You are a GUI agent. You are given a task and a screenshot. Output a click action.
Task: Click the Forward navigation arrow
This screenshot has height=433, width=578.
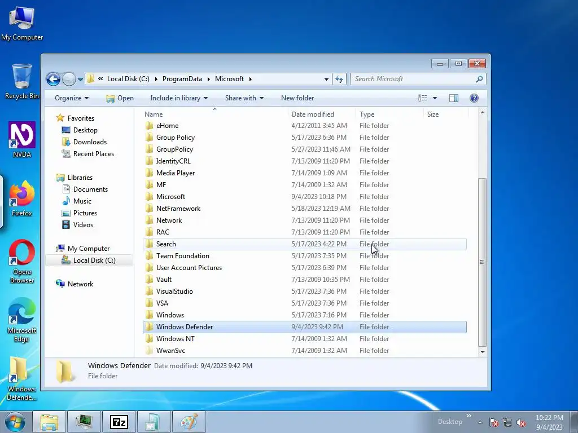click(x=69, y=79)
